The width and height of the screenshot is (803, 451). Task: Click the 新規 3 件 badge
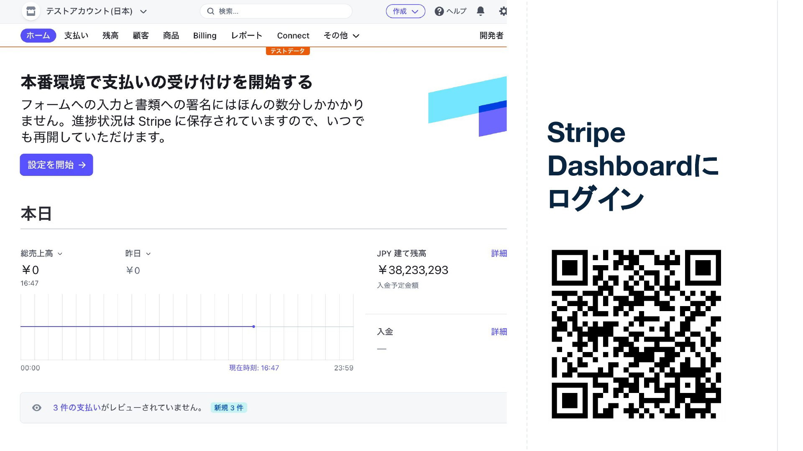(x=229, y=408)
